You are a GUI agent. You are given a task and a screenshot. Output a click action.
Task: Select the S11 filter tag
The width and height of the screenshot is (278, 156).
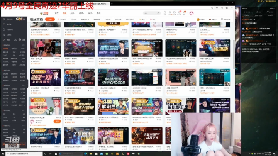(x=62, y=19)
